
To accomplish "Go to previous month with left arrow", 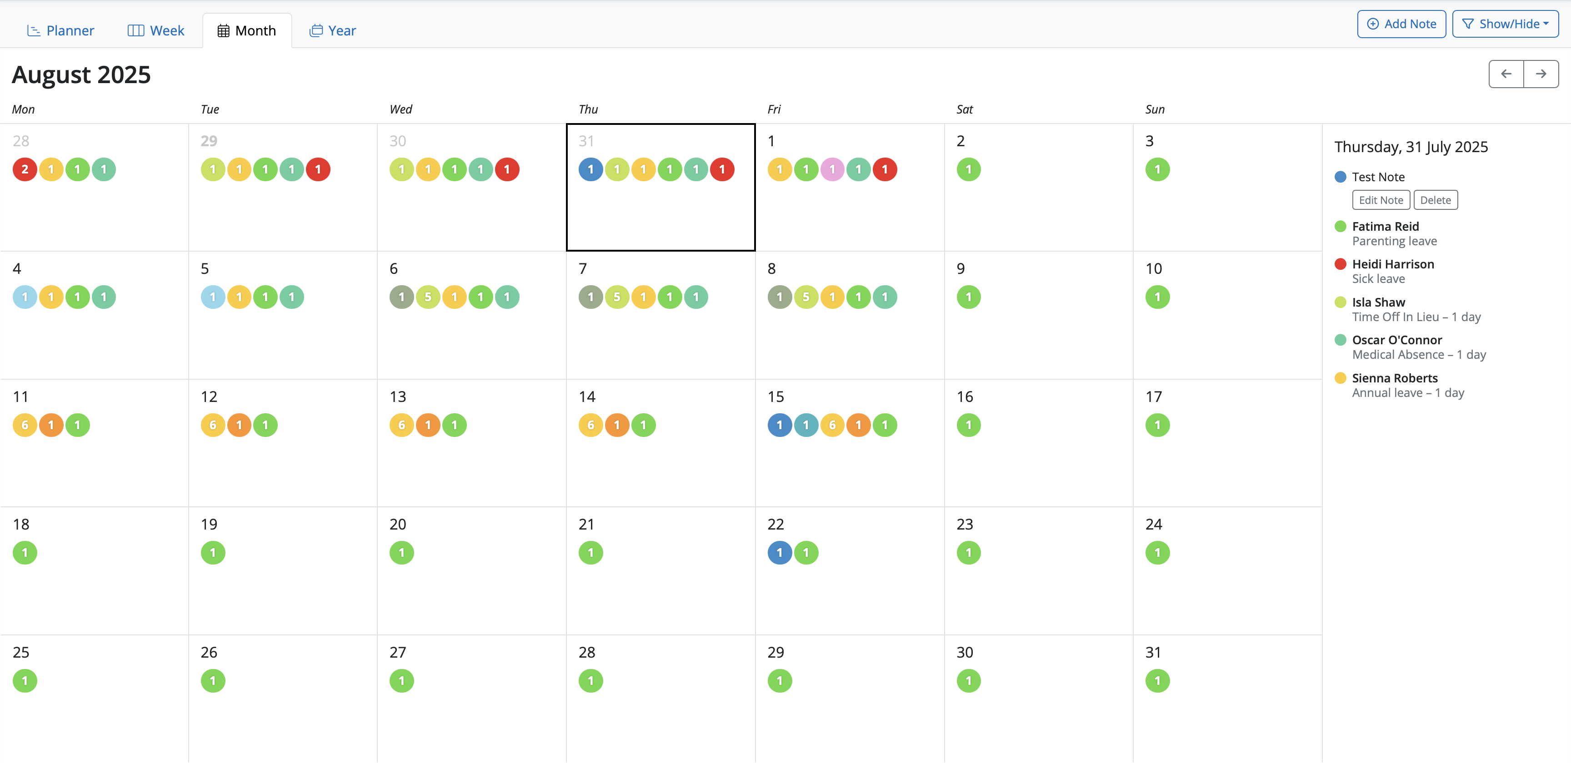I will [1506, 74].
